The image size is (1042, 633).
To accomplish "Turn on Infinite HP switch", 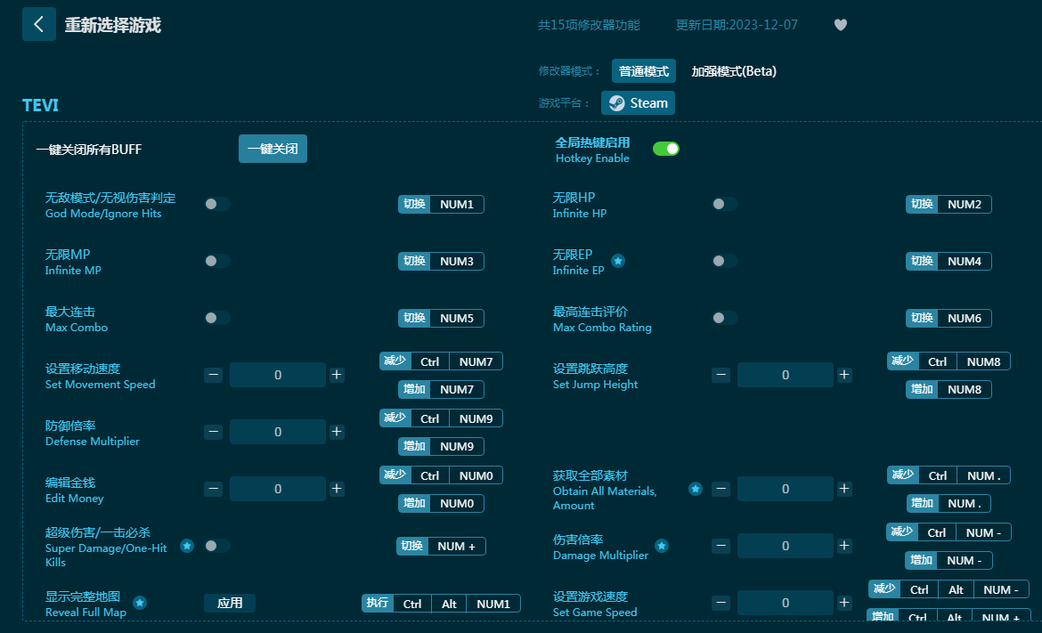I will pos(724,204).
